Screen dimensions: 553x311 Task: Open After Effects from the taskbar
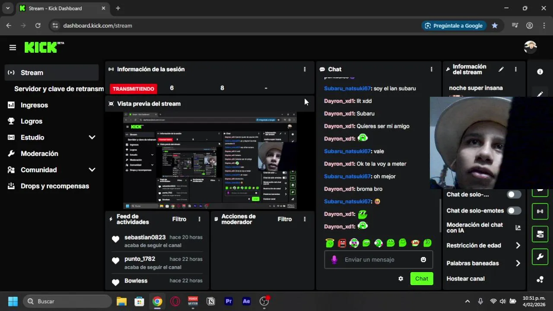point(247,301)
